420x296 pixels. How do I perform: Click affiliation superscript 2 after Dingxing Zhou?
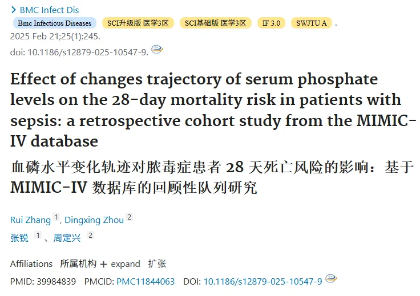pyautogui.click(x=130, y=217)
